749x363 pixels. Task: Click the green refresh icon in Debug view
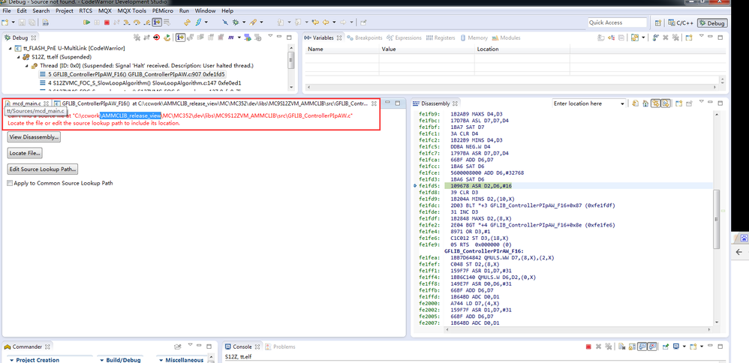[x=167, y=37]
